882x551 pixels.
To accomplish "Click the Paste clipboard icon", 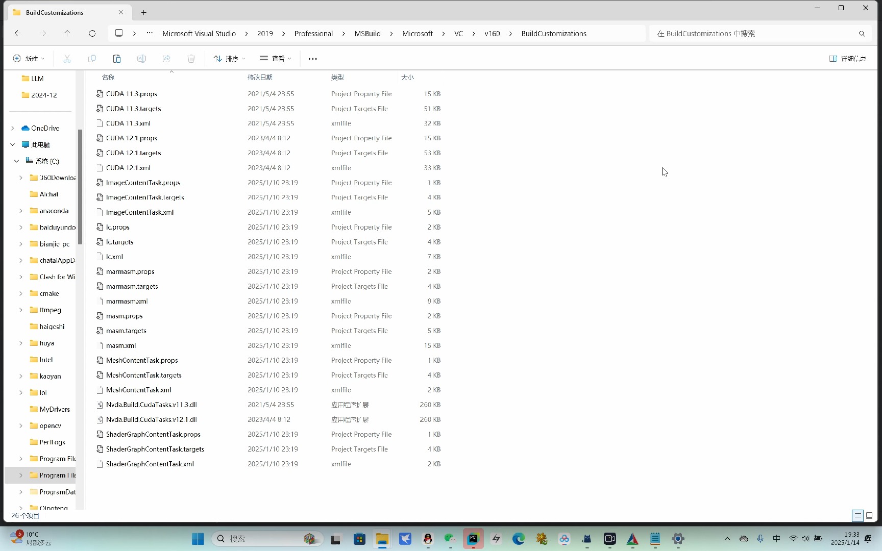I will pos(116,59).
